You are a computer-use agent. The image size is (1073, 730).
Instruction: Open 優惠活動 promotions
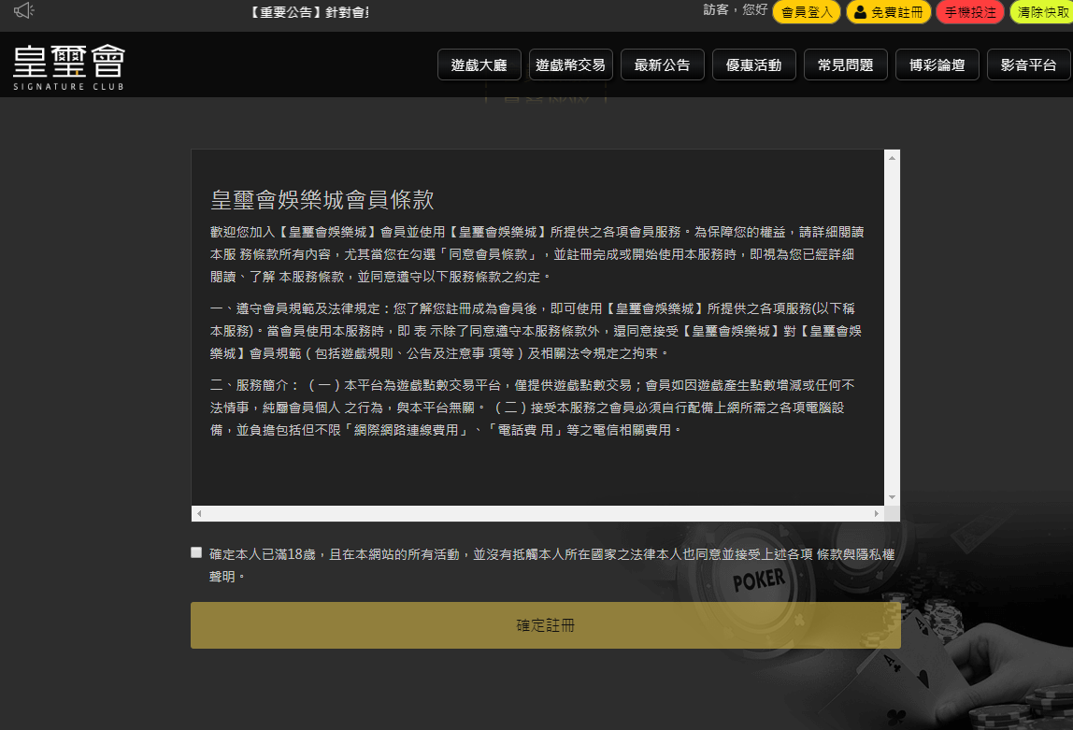coord(753,65)
